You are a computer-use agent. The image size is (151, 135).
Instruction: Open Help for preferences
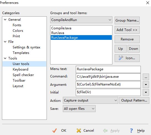coord(137,131)
